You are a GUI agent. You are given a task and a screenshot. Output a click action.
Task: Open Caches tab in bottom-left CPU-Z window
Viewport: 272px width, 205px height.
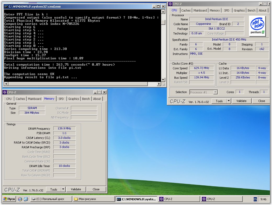pyautogui.click(x=20, y=99)
